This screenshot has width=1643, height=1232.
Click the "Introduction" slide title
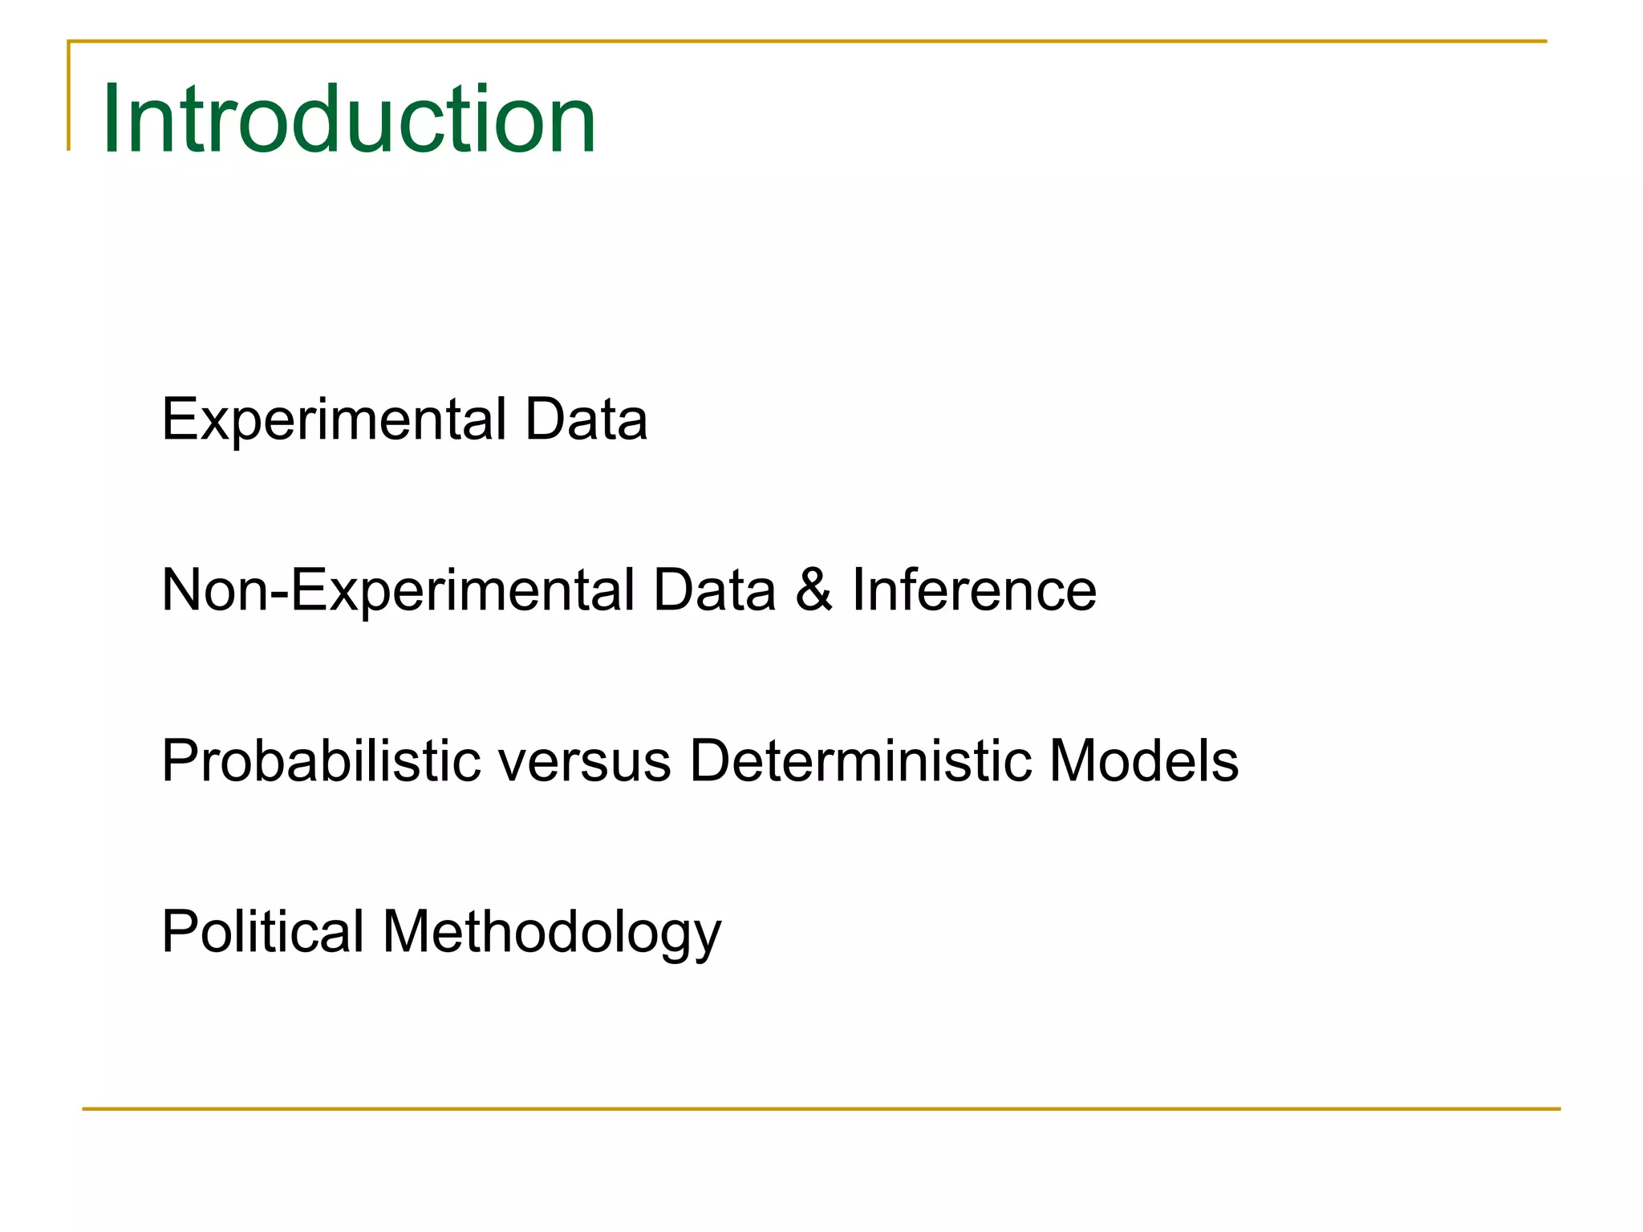click(x=348, y=120)
